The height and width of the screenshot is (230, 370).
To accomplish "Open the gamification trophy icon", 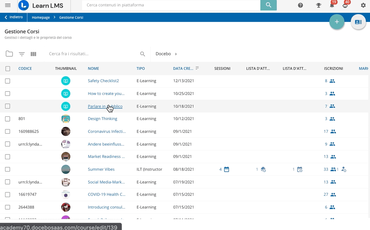I will pyautogui.click(x=319, y=5).
